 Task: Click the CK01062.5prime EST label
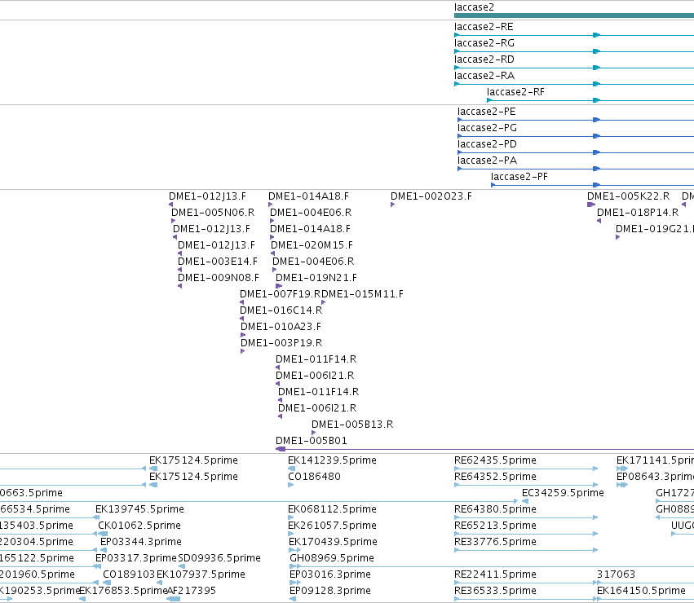pyautogui.click(x=139, y=526)
